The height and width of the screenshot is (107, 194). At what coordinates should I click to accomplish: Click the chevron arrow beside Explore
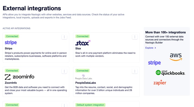[x=155, y=48]
